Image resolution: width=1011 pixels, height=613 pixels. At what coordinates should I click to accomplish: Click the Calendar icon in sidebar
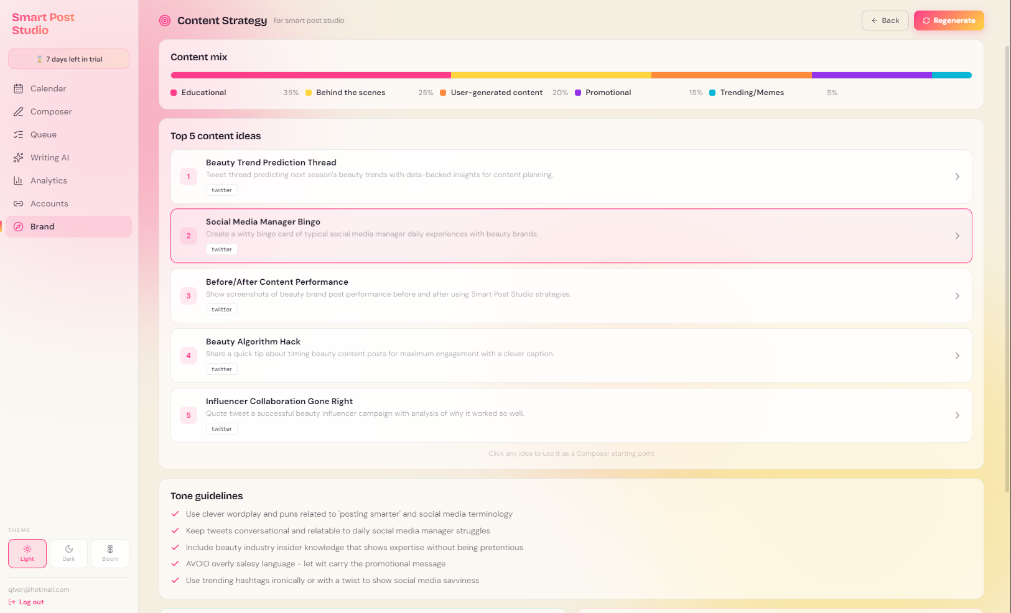pyautogui.click(x=19, y=89)
